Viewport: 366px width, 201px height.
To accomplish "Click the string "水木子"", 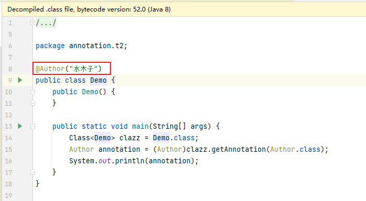I will [83, 69].
